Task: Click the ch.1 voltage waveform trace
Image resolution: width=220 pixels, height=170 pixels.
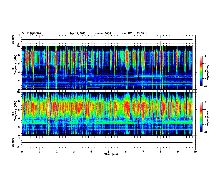Action: tap(107, 39)
